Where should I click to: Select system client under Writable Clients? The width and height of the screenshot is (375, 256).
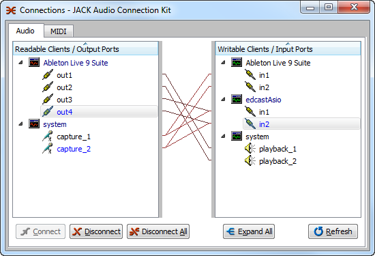pos(257,137)
